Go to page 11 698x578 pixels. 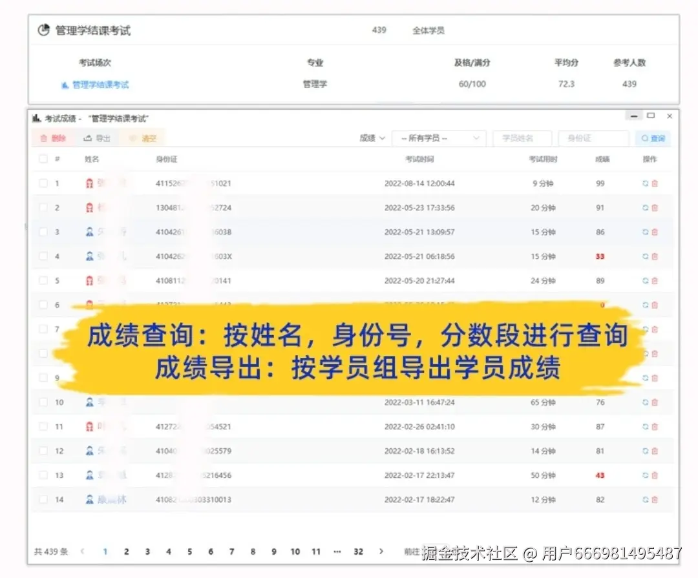click(x=316, y=552)
